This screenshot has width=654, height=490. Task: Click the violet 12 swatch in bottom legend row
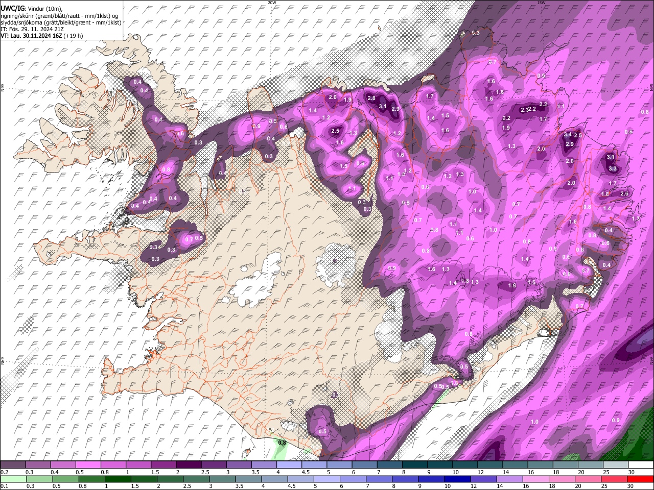[x=483, y=479]
